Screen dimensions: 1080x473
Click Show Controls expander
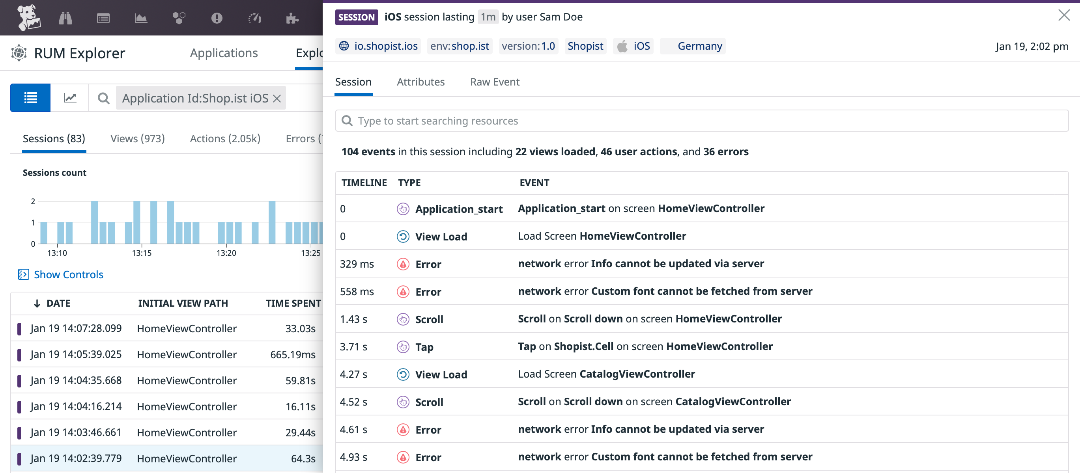click(61, 274)
